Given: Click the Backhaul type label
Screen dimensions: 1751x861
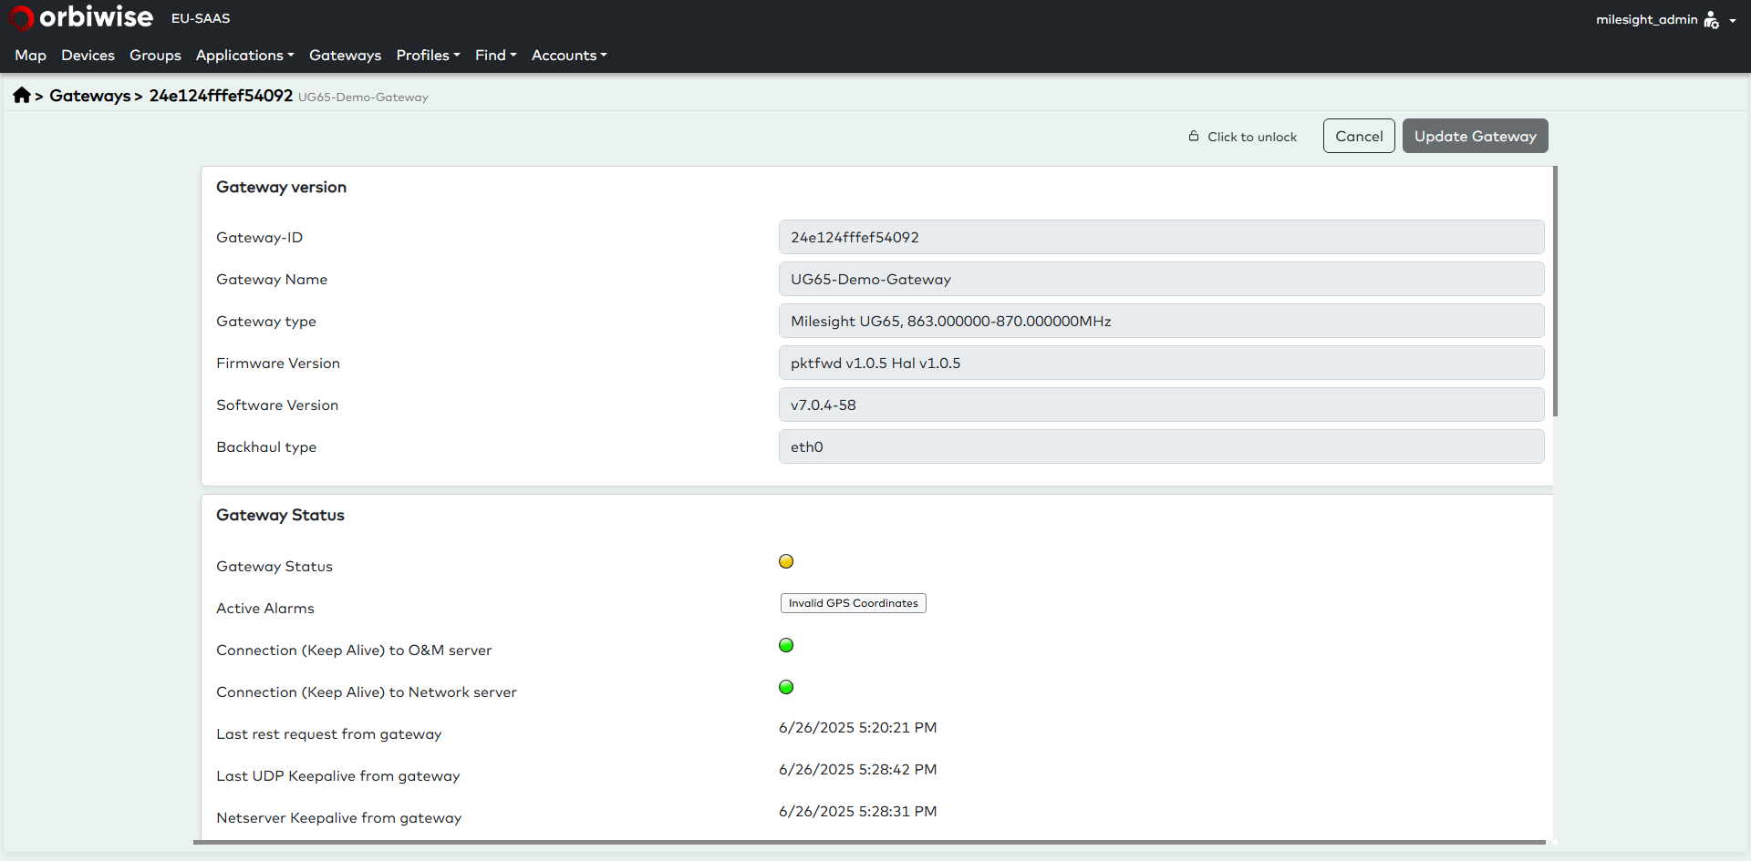Looking at the screenshot, I should click(266, 447).
